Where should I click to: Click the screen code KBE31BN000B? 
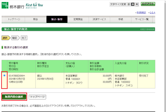[147, 29]
